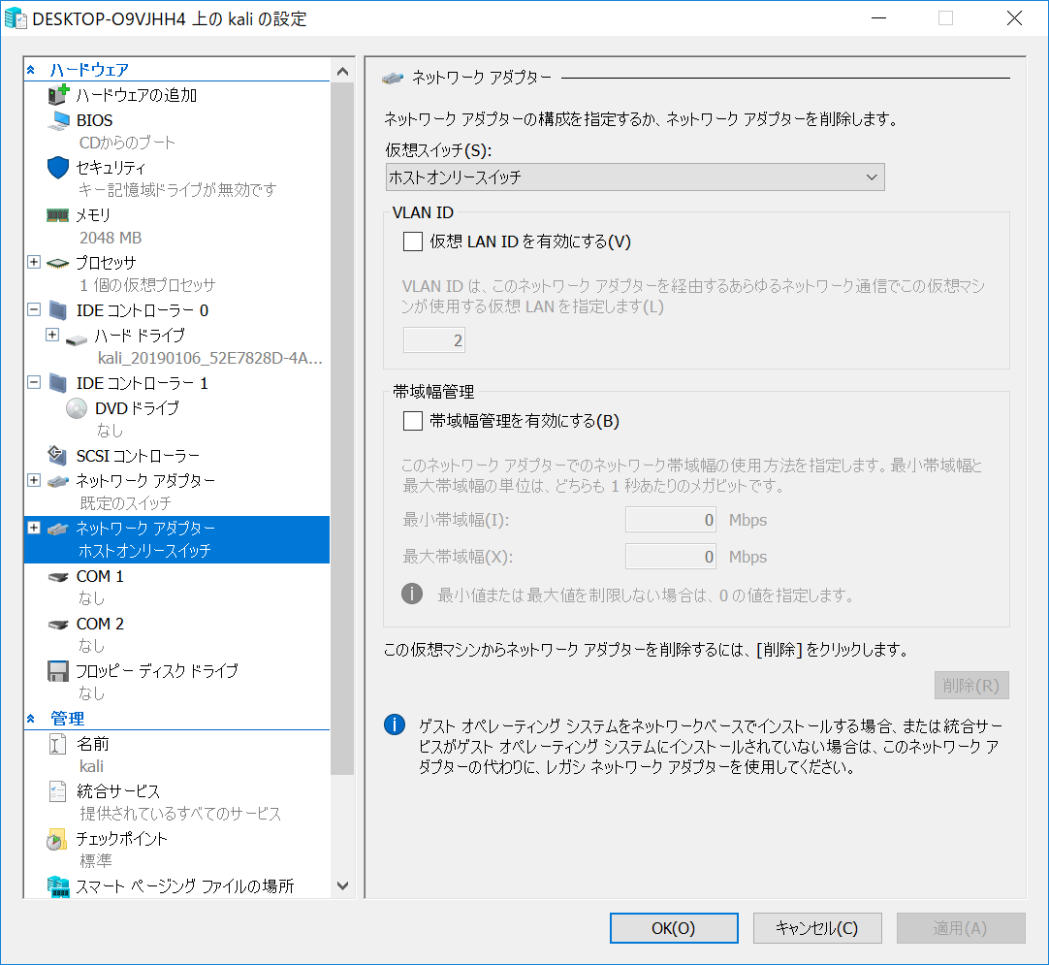
Task: Select the DVD drive disc icon
Action: click(78, 408)
